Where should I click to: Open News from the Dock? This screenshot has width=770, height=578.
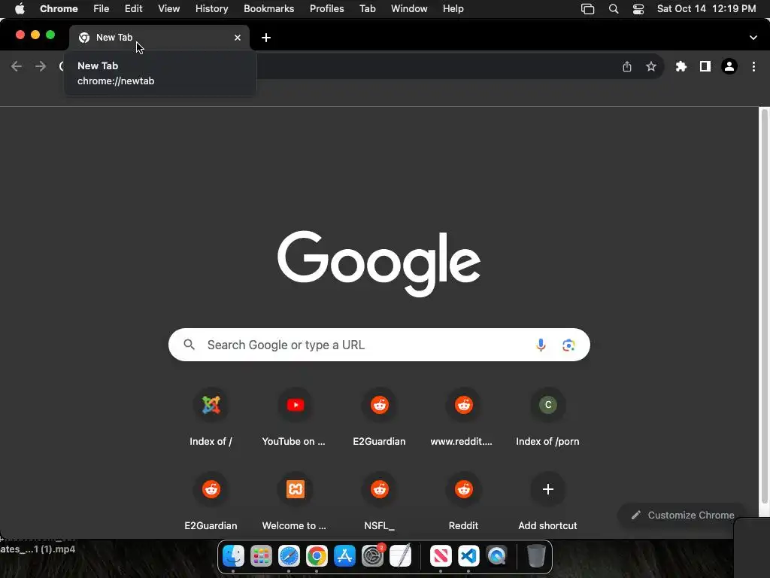coord(441,556)
